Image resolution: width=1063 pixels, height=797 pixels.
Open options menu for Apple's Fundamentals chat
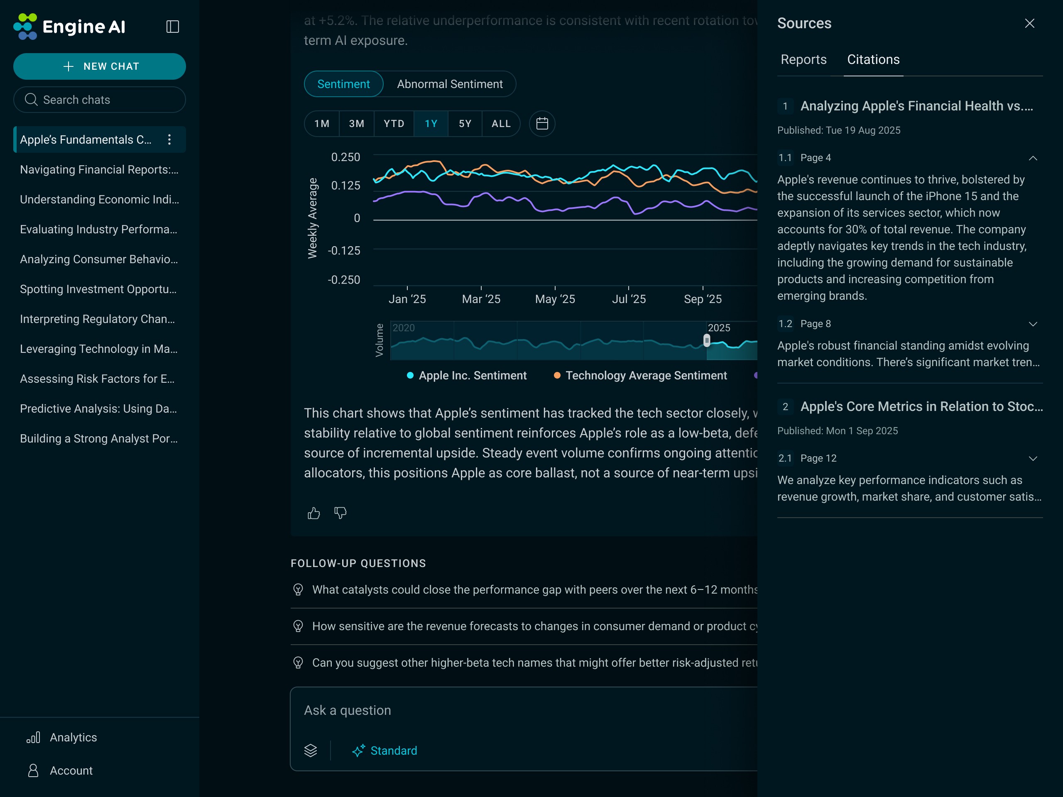[x=169, y=140]
